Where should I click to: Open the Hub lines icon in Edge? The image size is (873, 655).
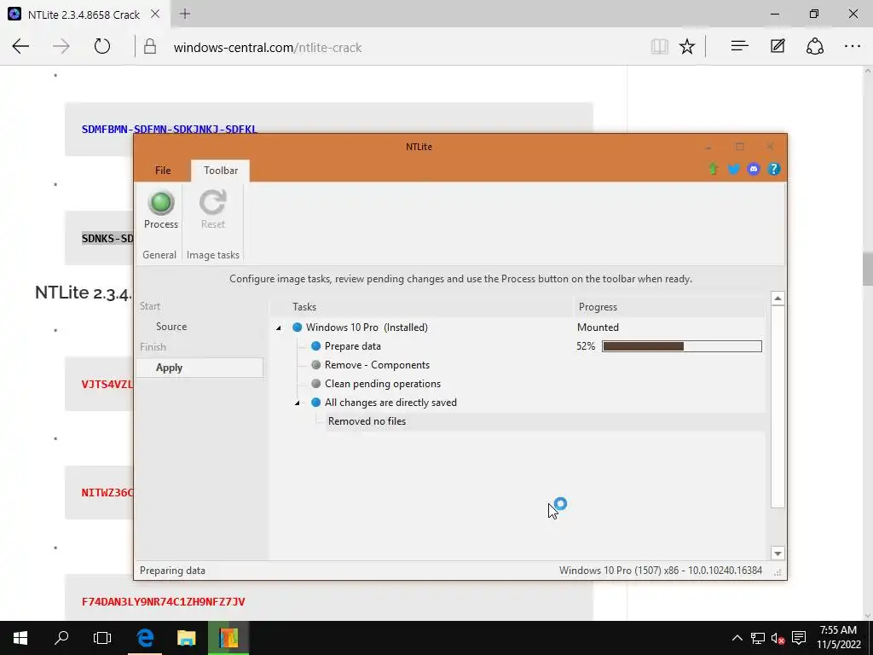click(739, 47)
